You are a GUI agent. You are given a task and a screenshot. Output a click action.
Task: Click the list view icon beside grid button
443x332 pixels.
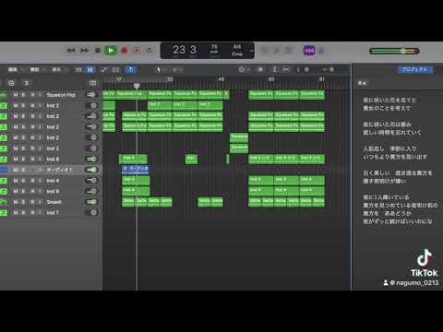[x=78, y=70]
